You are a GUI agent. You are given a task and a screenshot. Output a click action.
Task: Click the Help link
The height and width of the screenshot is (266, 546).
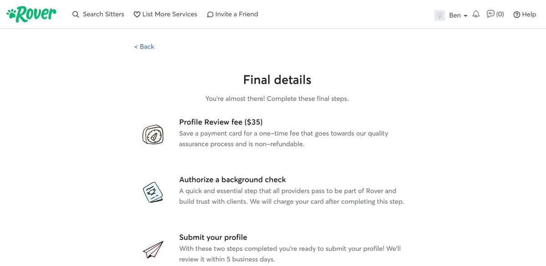pyautogui.click(x=529, y=14)
